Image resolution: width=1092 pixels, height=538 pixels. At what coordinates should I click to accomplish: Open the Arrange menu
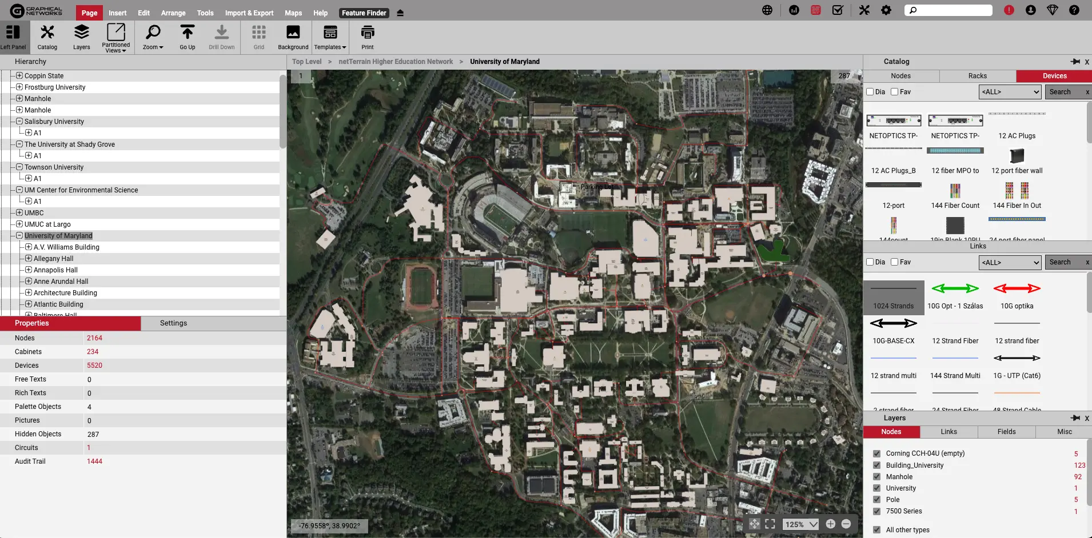[x=173, y=13]
